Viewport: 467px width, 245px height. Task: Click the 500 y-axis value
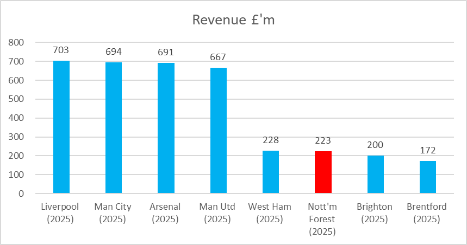16,99
